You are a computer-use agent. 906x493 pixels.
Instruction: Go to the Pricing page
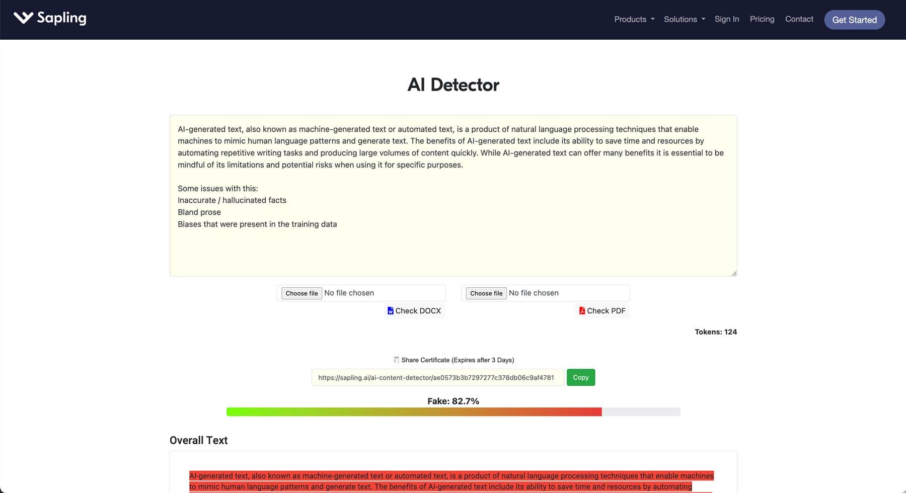click(x=762, y=19)
